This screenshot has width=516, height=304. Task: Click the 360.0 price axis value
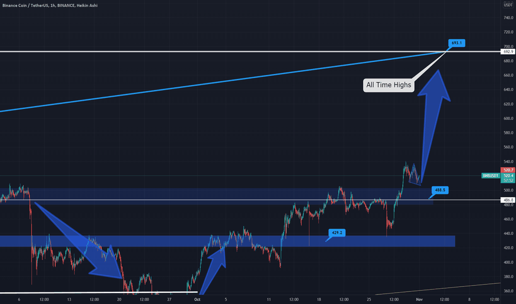[x=508, y=291]
